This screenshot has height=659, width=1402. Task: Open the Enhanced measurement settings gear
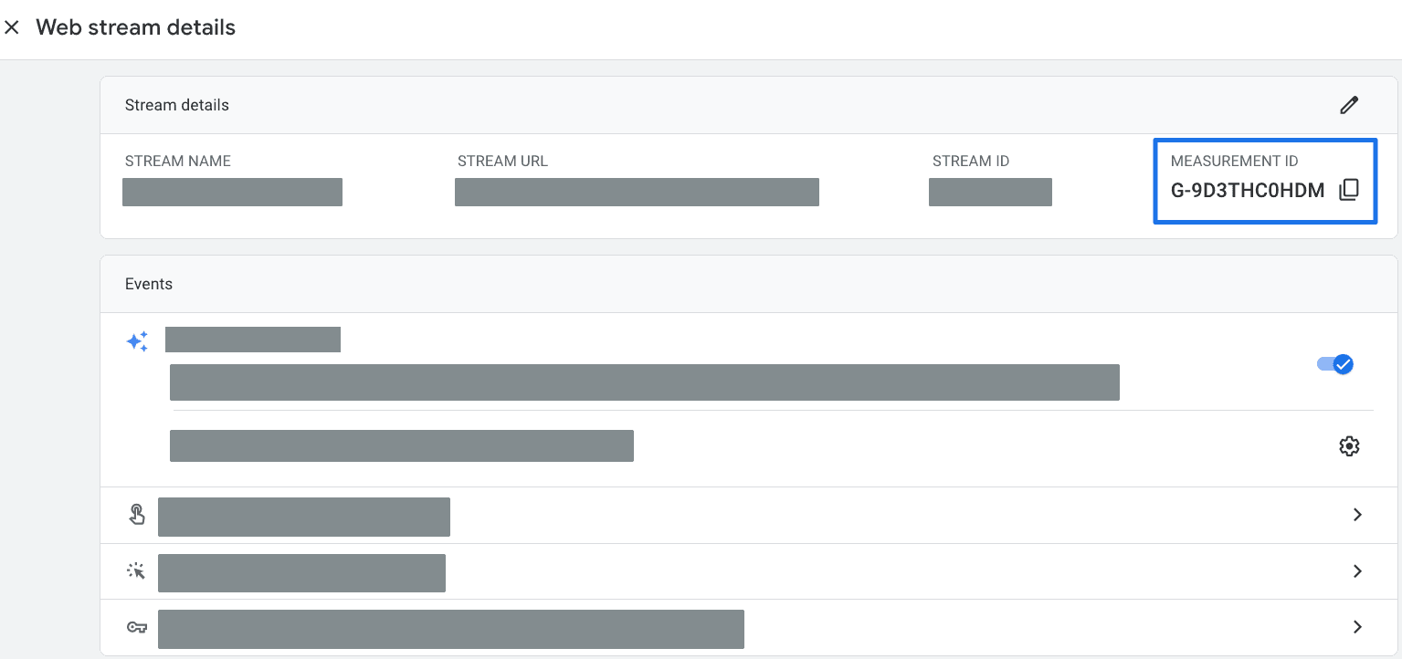pos(1349,445)
